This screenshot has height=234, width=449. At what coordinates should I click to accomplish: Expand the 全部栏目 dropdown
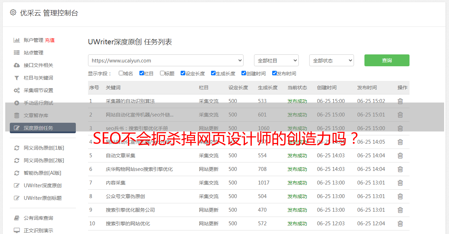pyautogui.click(x=276, y=60)
